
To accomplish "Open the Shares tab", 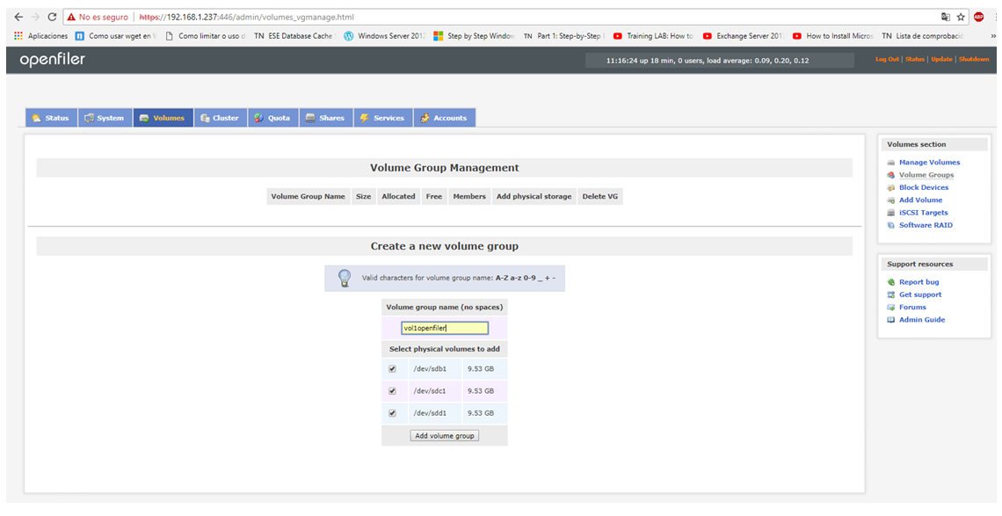I will 326,118.
